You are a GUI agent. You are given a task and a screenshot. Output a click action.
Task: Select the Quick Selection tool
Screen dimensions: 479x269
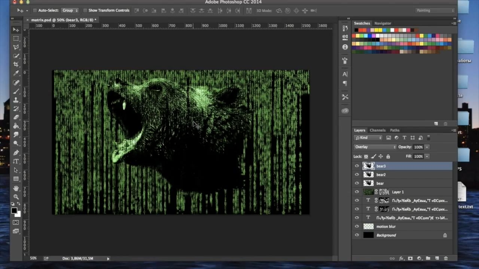pos(16,56)
